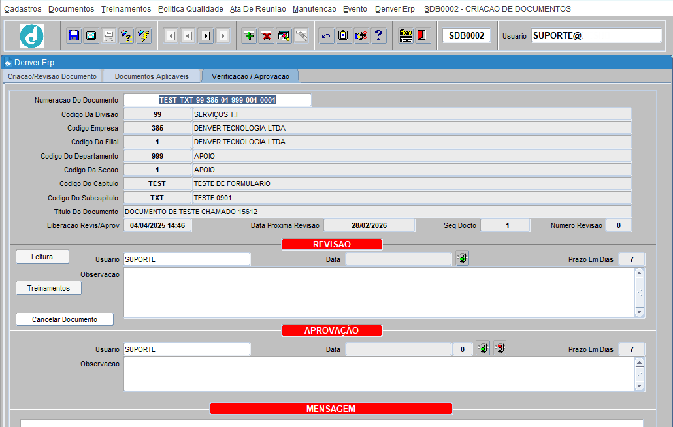Viewport: 673px width, 427px height.
Task: Click the Cancelar Documento button
Action: point(65,319)
